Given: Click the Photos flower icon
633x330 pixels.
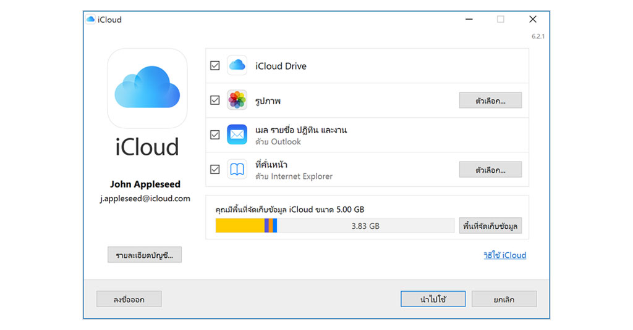Looking at the screenshot, I should 237,100.
